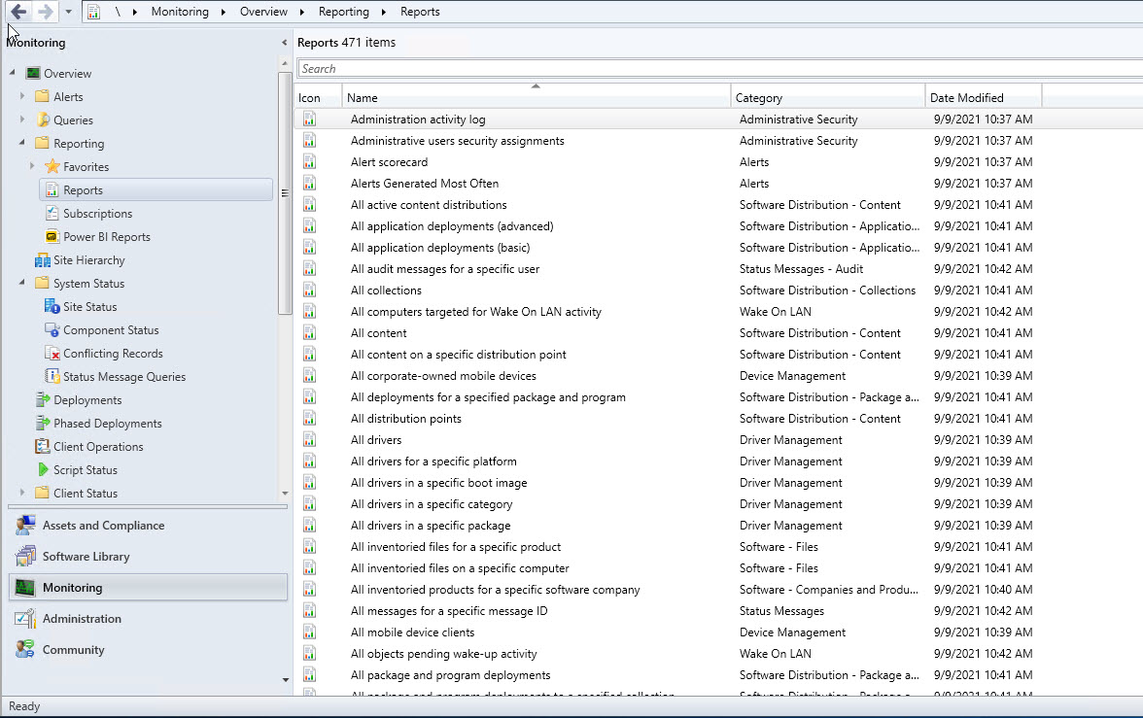
Task: Click Reporting in the breadcrumb path
Action: tap(343, 12)
